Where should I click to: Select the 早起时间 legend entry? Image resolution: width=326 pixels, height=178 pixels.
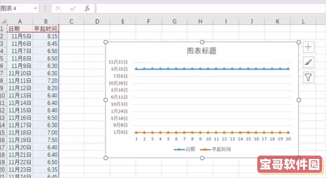point(215,149)
